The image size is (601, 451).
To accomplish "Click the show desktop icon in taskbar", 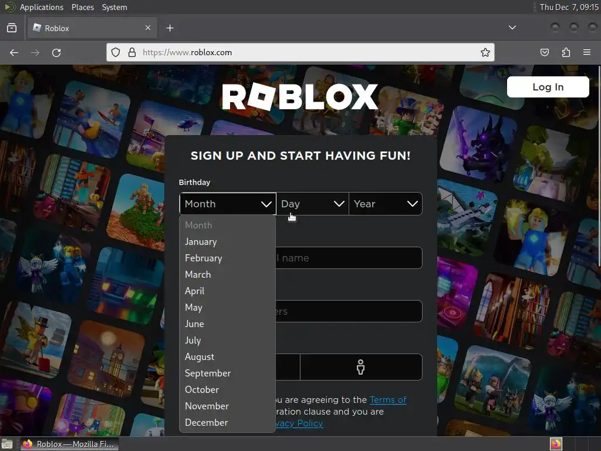I will (x=7, y=444).
